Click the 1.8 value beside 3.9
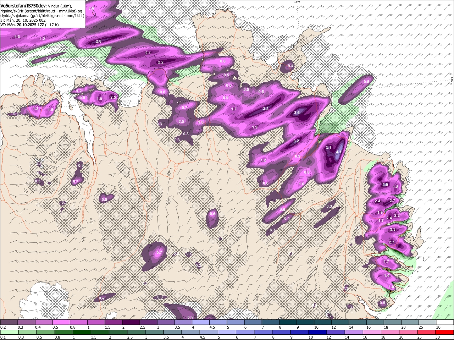454x340 pixels. click(x=396, y=187)
